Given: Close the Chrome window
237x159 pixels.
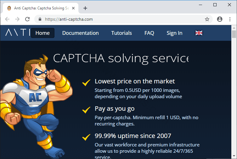Looking at the screenshot, I should point(229,5).
